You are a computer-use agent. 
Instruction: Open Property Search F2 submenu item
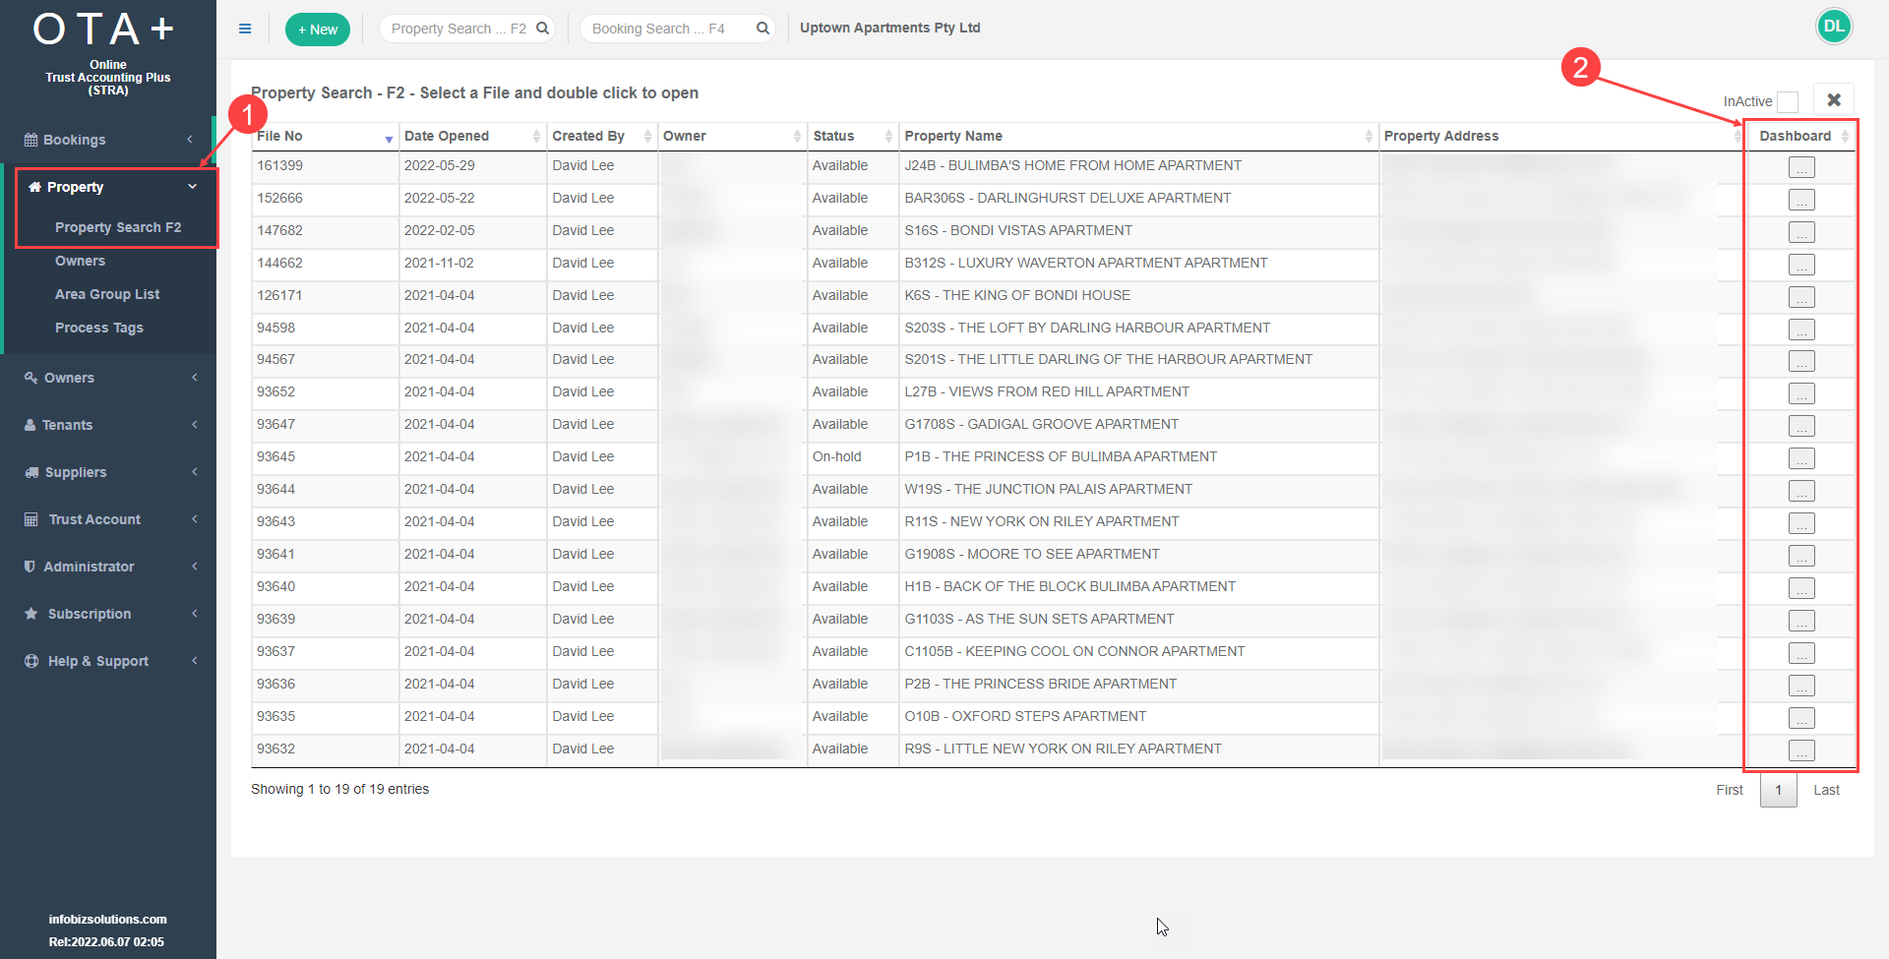point(118,227)
